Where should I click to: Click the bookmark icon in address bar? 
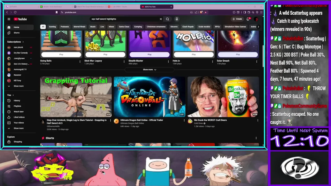57,12
